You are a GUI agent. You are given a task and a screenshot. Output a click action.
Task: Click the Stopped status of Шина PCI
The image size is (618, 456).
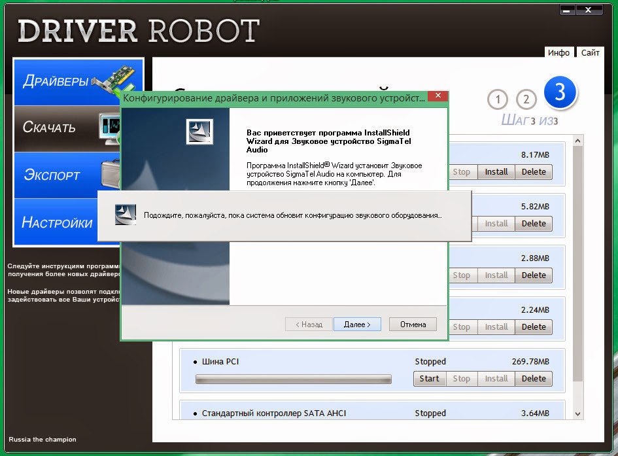[430, 361]
